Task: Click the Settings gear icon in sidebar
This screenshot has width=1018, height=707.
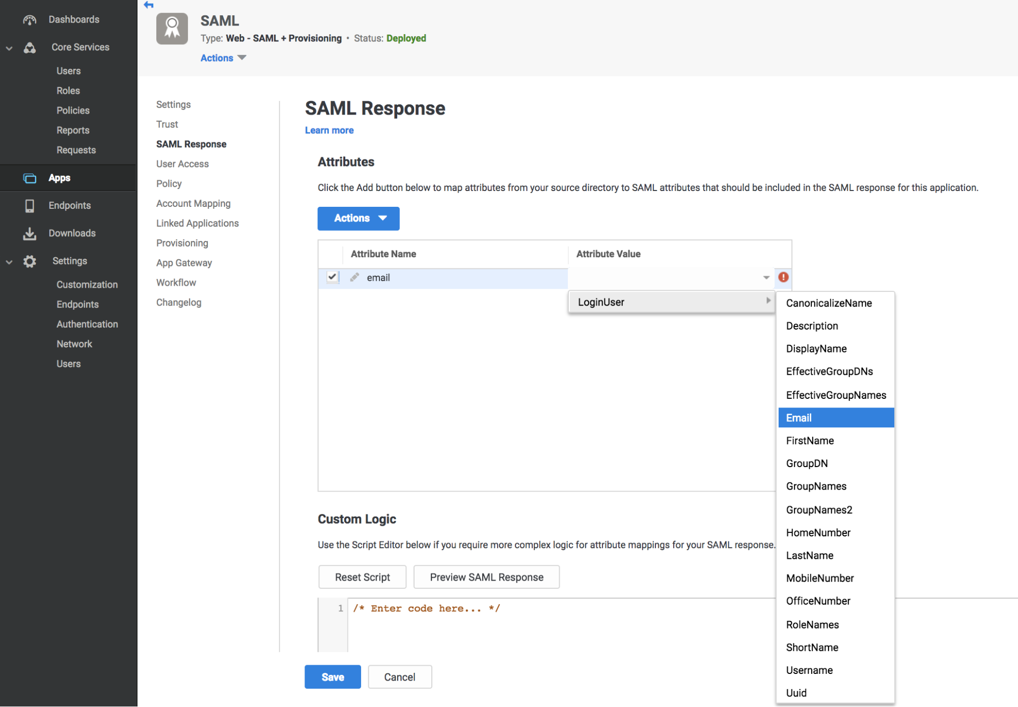Action: (x=30, y=260)
